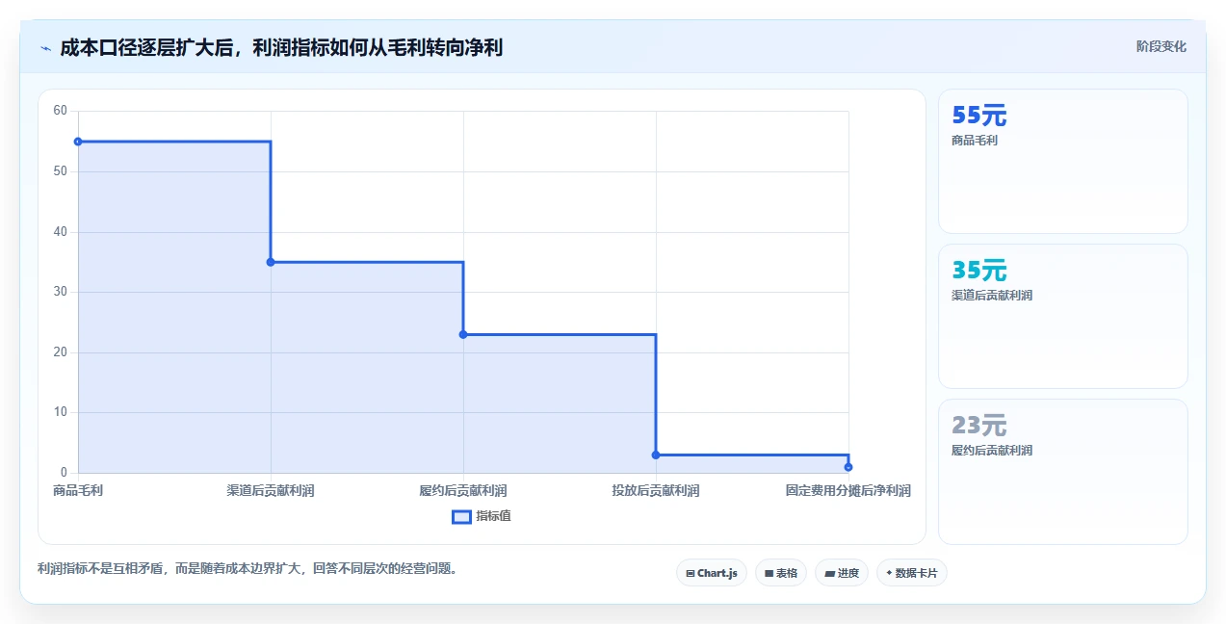Viewport: 1226px width, 624px height.
Task: Click the 履约后贡献利润 caption under 23元
Action: (992, 451)
